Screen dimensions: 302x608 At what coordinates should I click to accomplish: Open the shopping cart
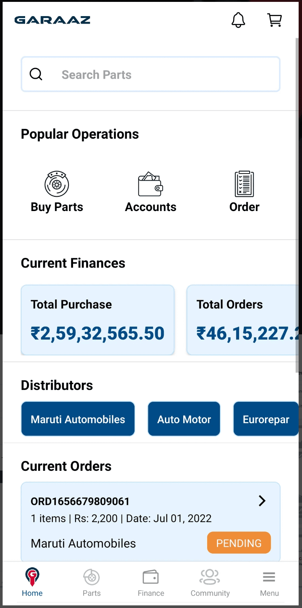coord(275,20)
